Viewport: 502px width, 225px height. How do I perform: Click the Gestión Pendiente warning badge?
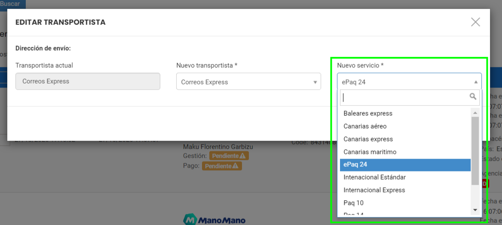click(229, 156)
